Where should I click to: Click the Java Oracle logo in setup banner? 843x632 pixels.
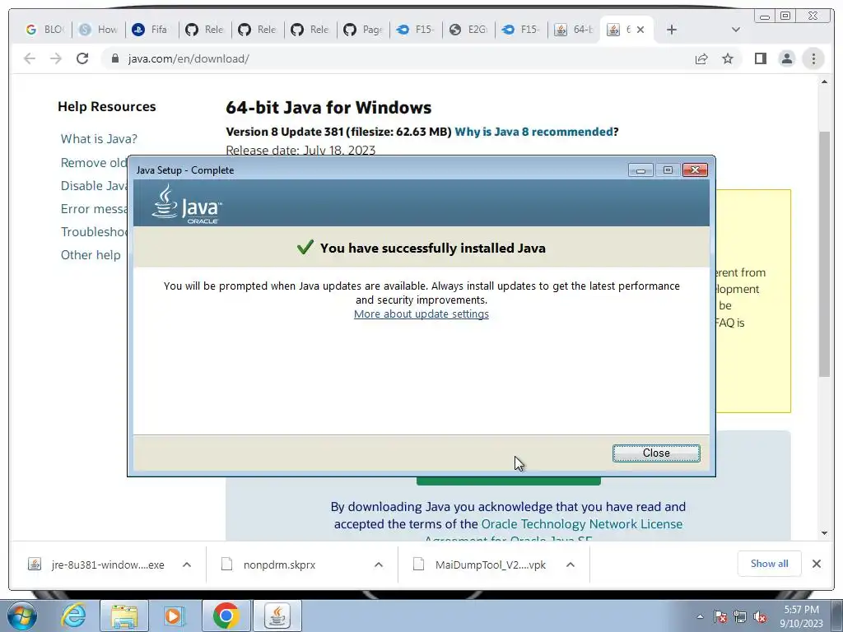[187, 204]
